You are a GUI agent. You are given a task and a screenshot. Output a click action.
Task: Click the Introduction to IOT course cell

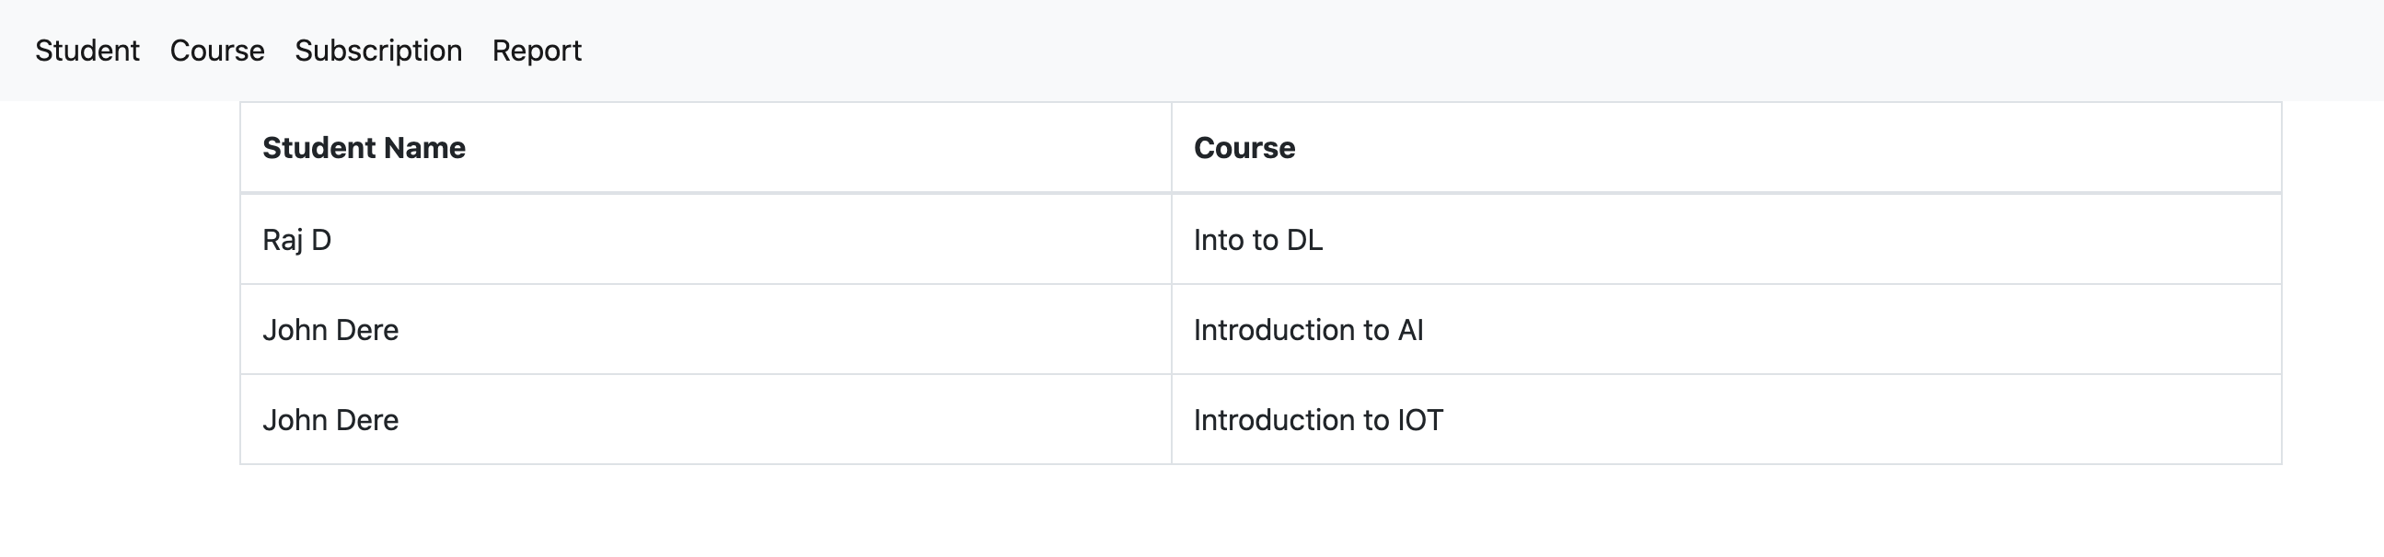point(1318,420)
